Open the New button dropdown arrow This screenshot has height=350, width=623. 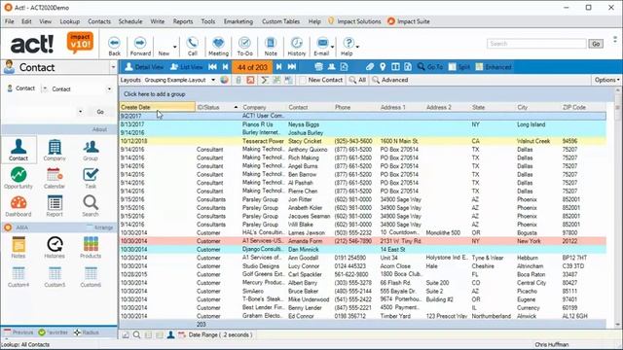175,47
